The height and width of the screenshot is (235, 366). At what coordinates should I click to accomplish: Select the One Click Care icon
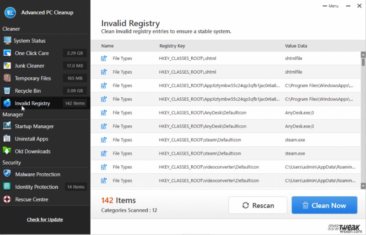[7, 53]
